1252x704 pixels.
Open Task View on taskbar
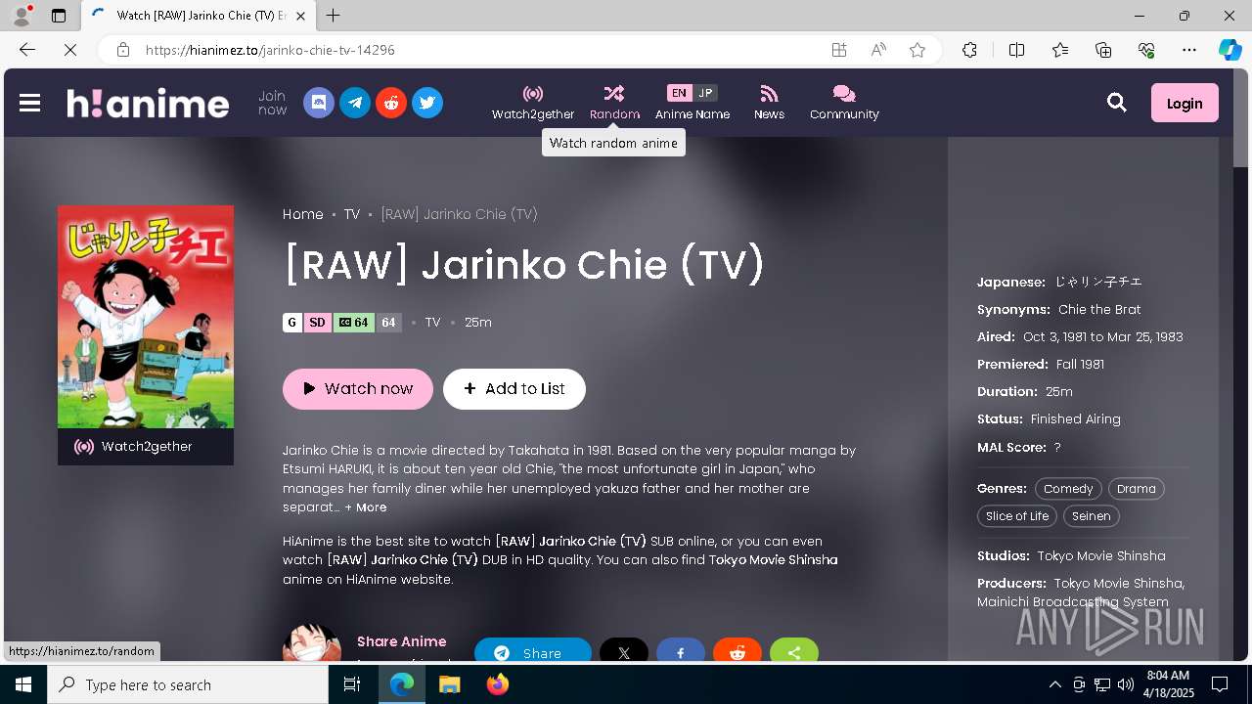352,684
